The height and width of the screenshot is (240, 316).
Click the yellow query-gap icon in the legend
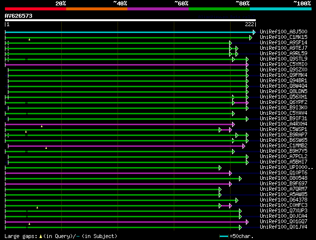tap(40, 237)
